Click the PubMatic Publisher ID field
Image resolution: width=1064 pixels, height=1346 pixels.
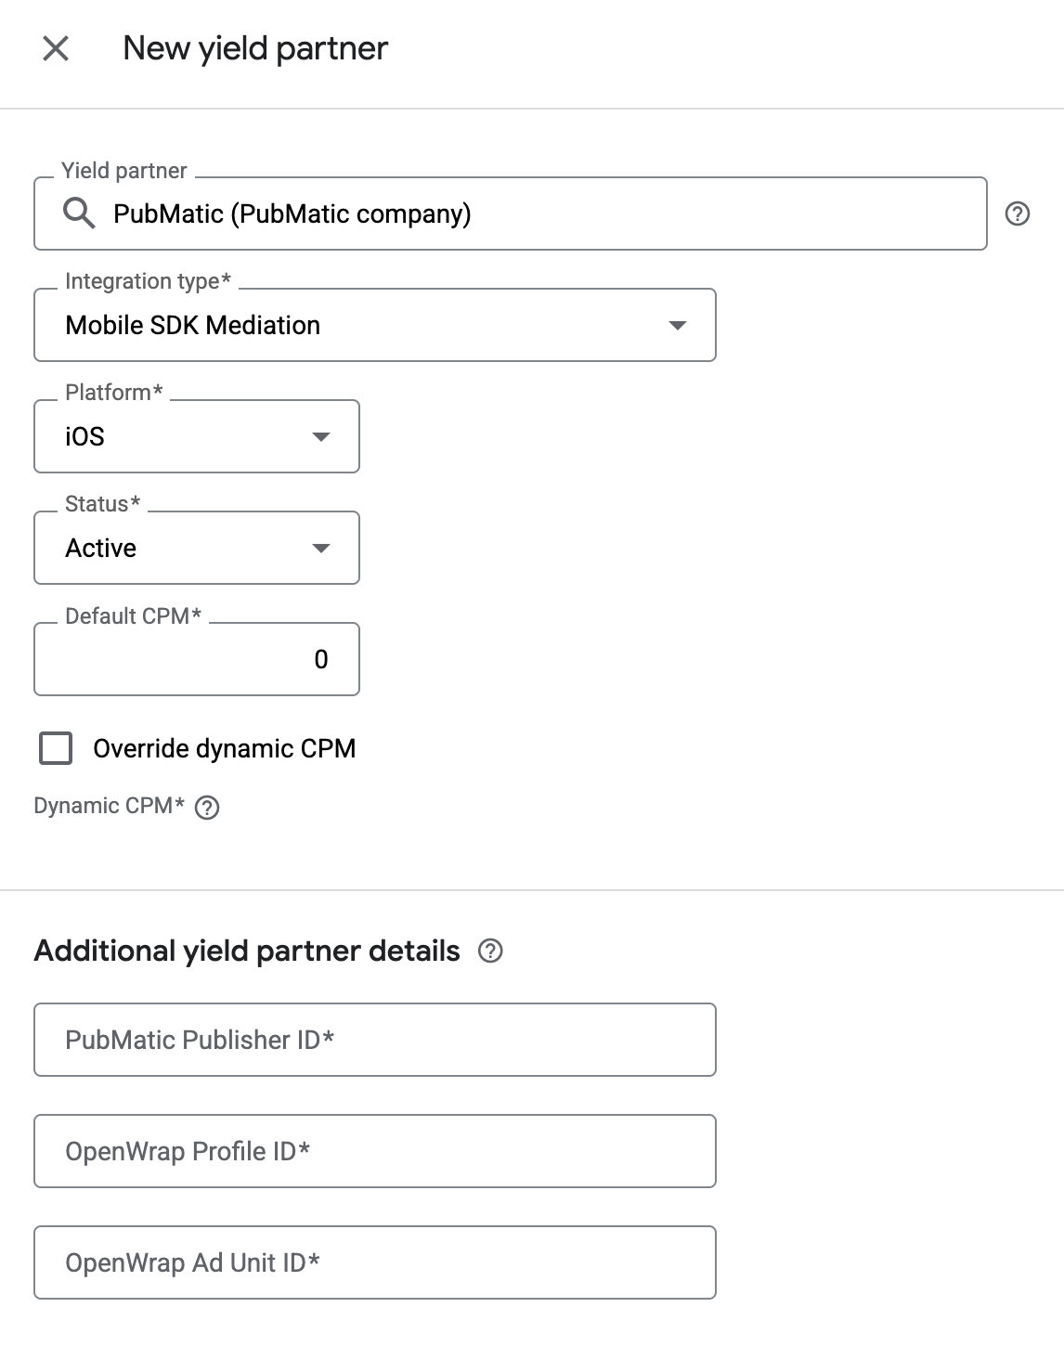click(x=375, y=1040)
